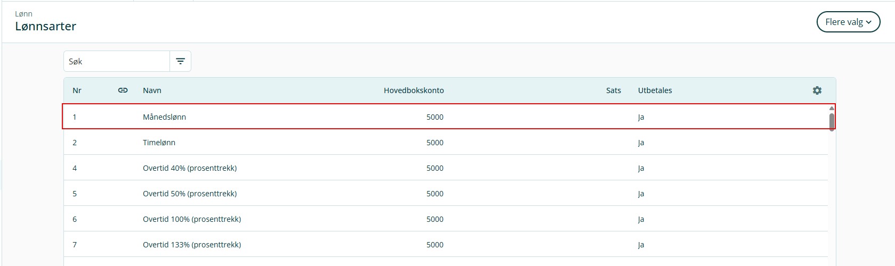This screenshot has height=266, width=895.
Task: Open the Månedslønn wage type row
Action: (x=164, y=117)
